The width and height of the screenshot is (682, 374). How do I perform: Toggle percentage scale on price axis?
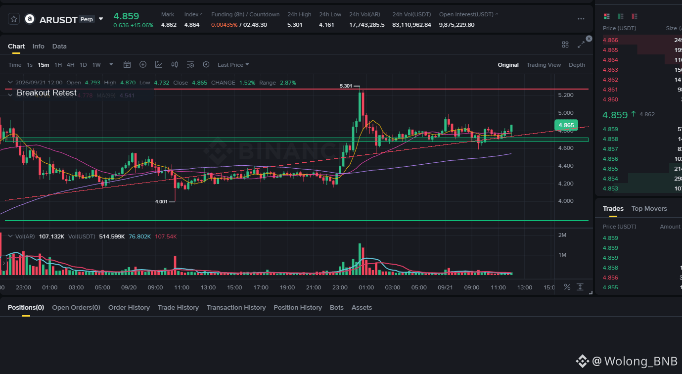pos(567,287)
